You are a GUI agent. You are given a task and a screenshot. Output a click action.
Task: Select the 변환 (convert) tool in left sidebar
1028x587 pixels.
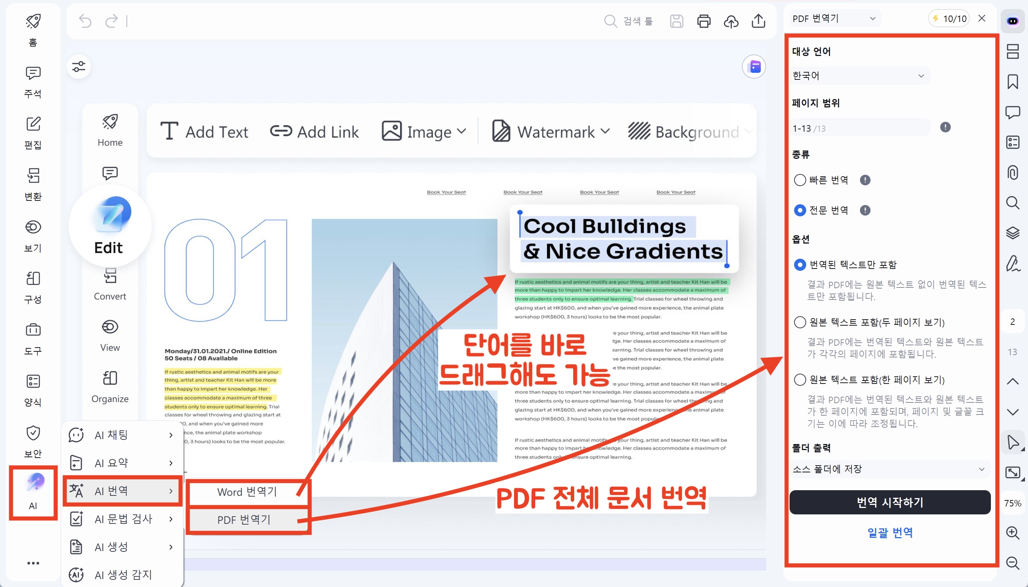pos(33,183)
